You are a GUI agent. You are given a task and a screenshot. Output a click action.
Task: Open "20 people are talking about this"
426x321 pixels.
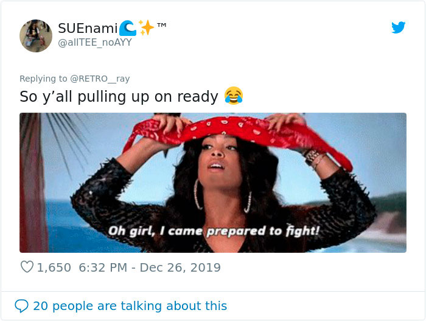[130, 306]
